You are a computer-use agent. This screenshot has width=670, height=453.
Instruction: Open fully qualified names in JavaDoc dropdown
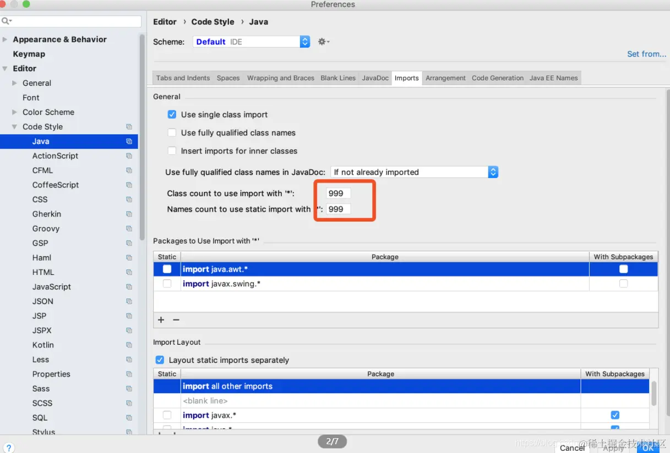tap(414, 172)
